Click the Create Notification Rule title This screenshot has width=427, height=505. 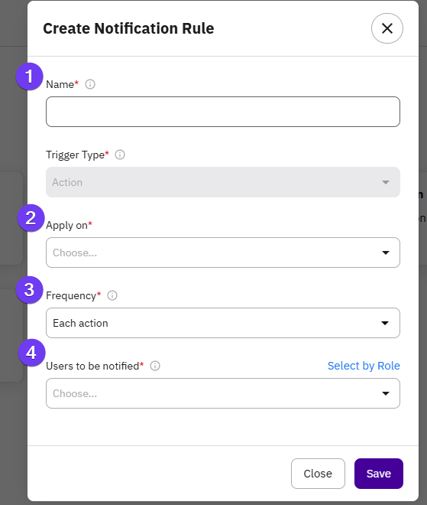(x=128, y=28)
